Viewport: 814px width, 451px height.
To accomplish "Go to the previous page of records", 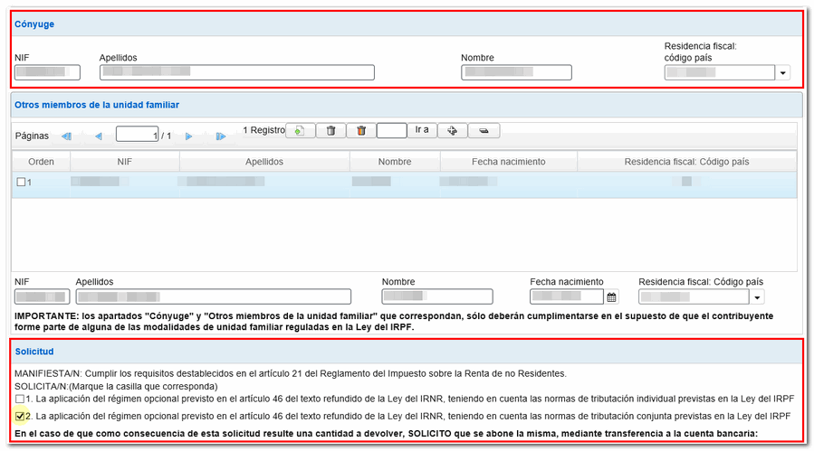I will click(x=98, y=136).
